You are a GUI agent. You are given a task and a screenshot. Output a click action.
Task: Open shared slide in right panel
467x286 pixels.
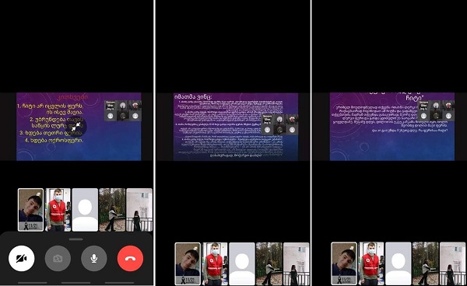392,127
